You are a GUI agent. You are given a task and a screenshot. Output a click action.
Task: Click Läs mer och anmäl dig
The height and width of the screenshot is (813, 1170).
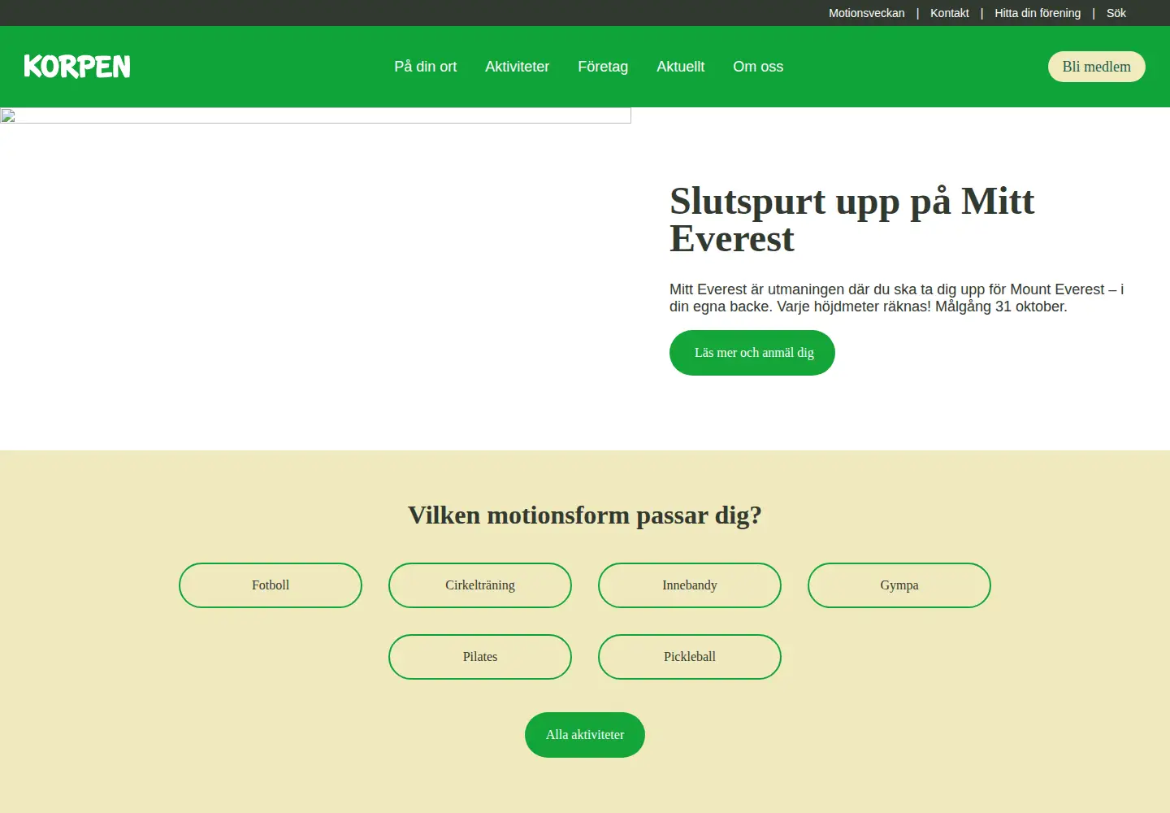pyautogui.click(x=752, y=353)
